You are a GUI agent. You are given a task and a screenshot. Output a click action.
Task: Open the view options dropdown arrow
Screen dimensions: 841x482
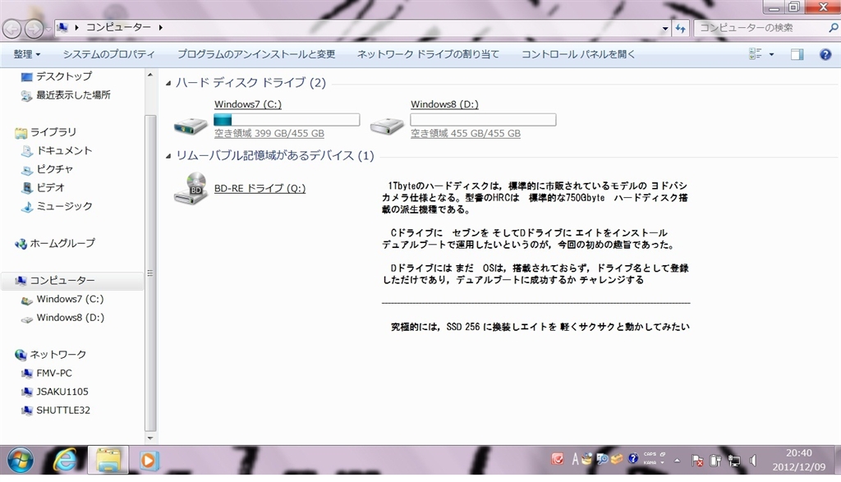pyautogui.click(x=771, y=54)
